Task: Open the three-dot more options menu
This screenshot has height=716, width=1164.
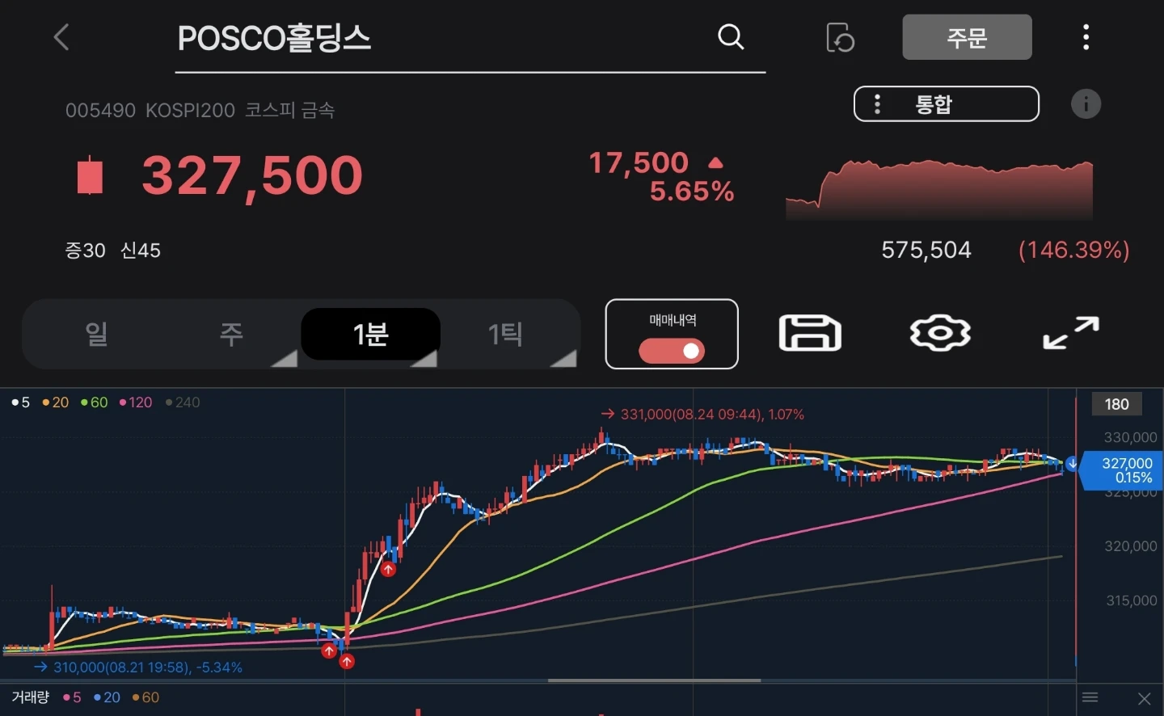Action: (x=1086, y=37)
